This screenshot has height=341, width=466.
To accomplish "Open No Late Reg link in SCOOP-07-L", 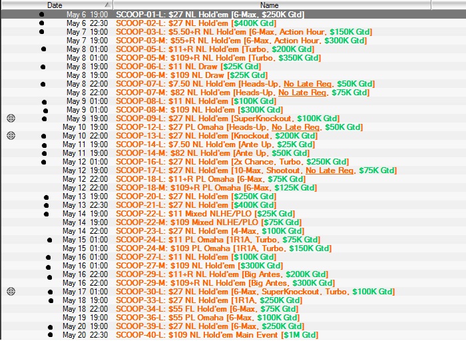I will coord(308,84).
